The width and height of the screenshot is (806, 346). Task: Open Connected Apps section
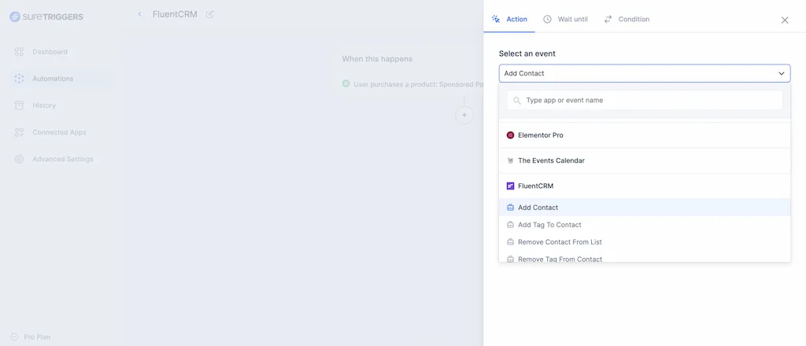tap(59, 132)
